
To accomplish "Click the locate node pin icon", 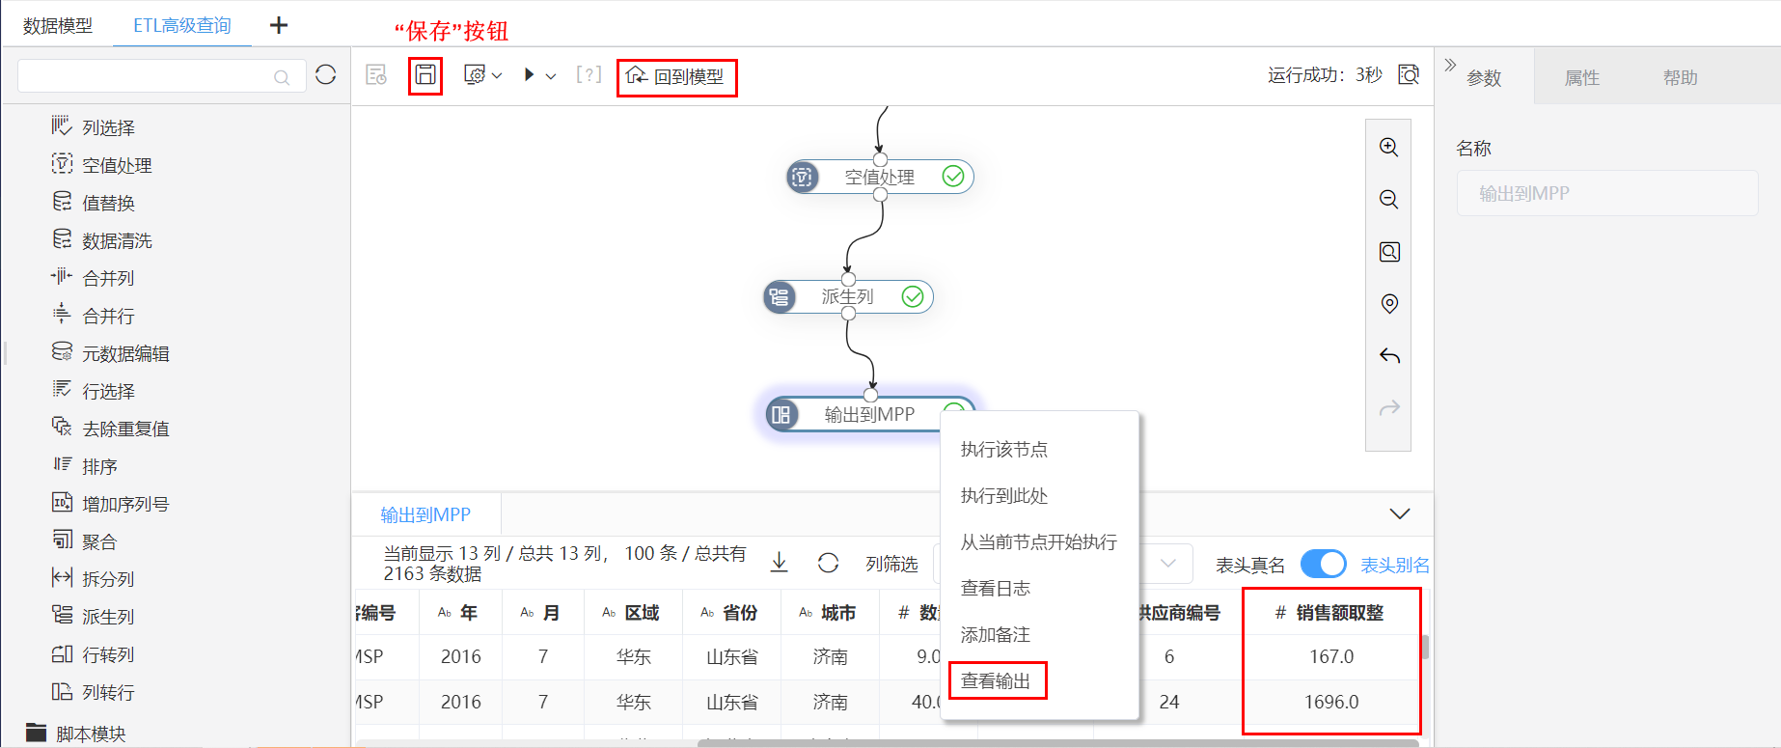I will coord(1389,304).
